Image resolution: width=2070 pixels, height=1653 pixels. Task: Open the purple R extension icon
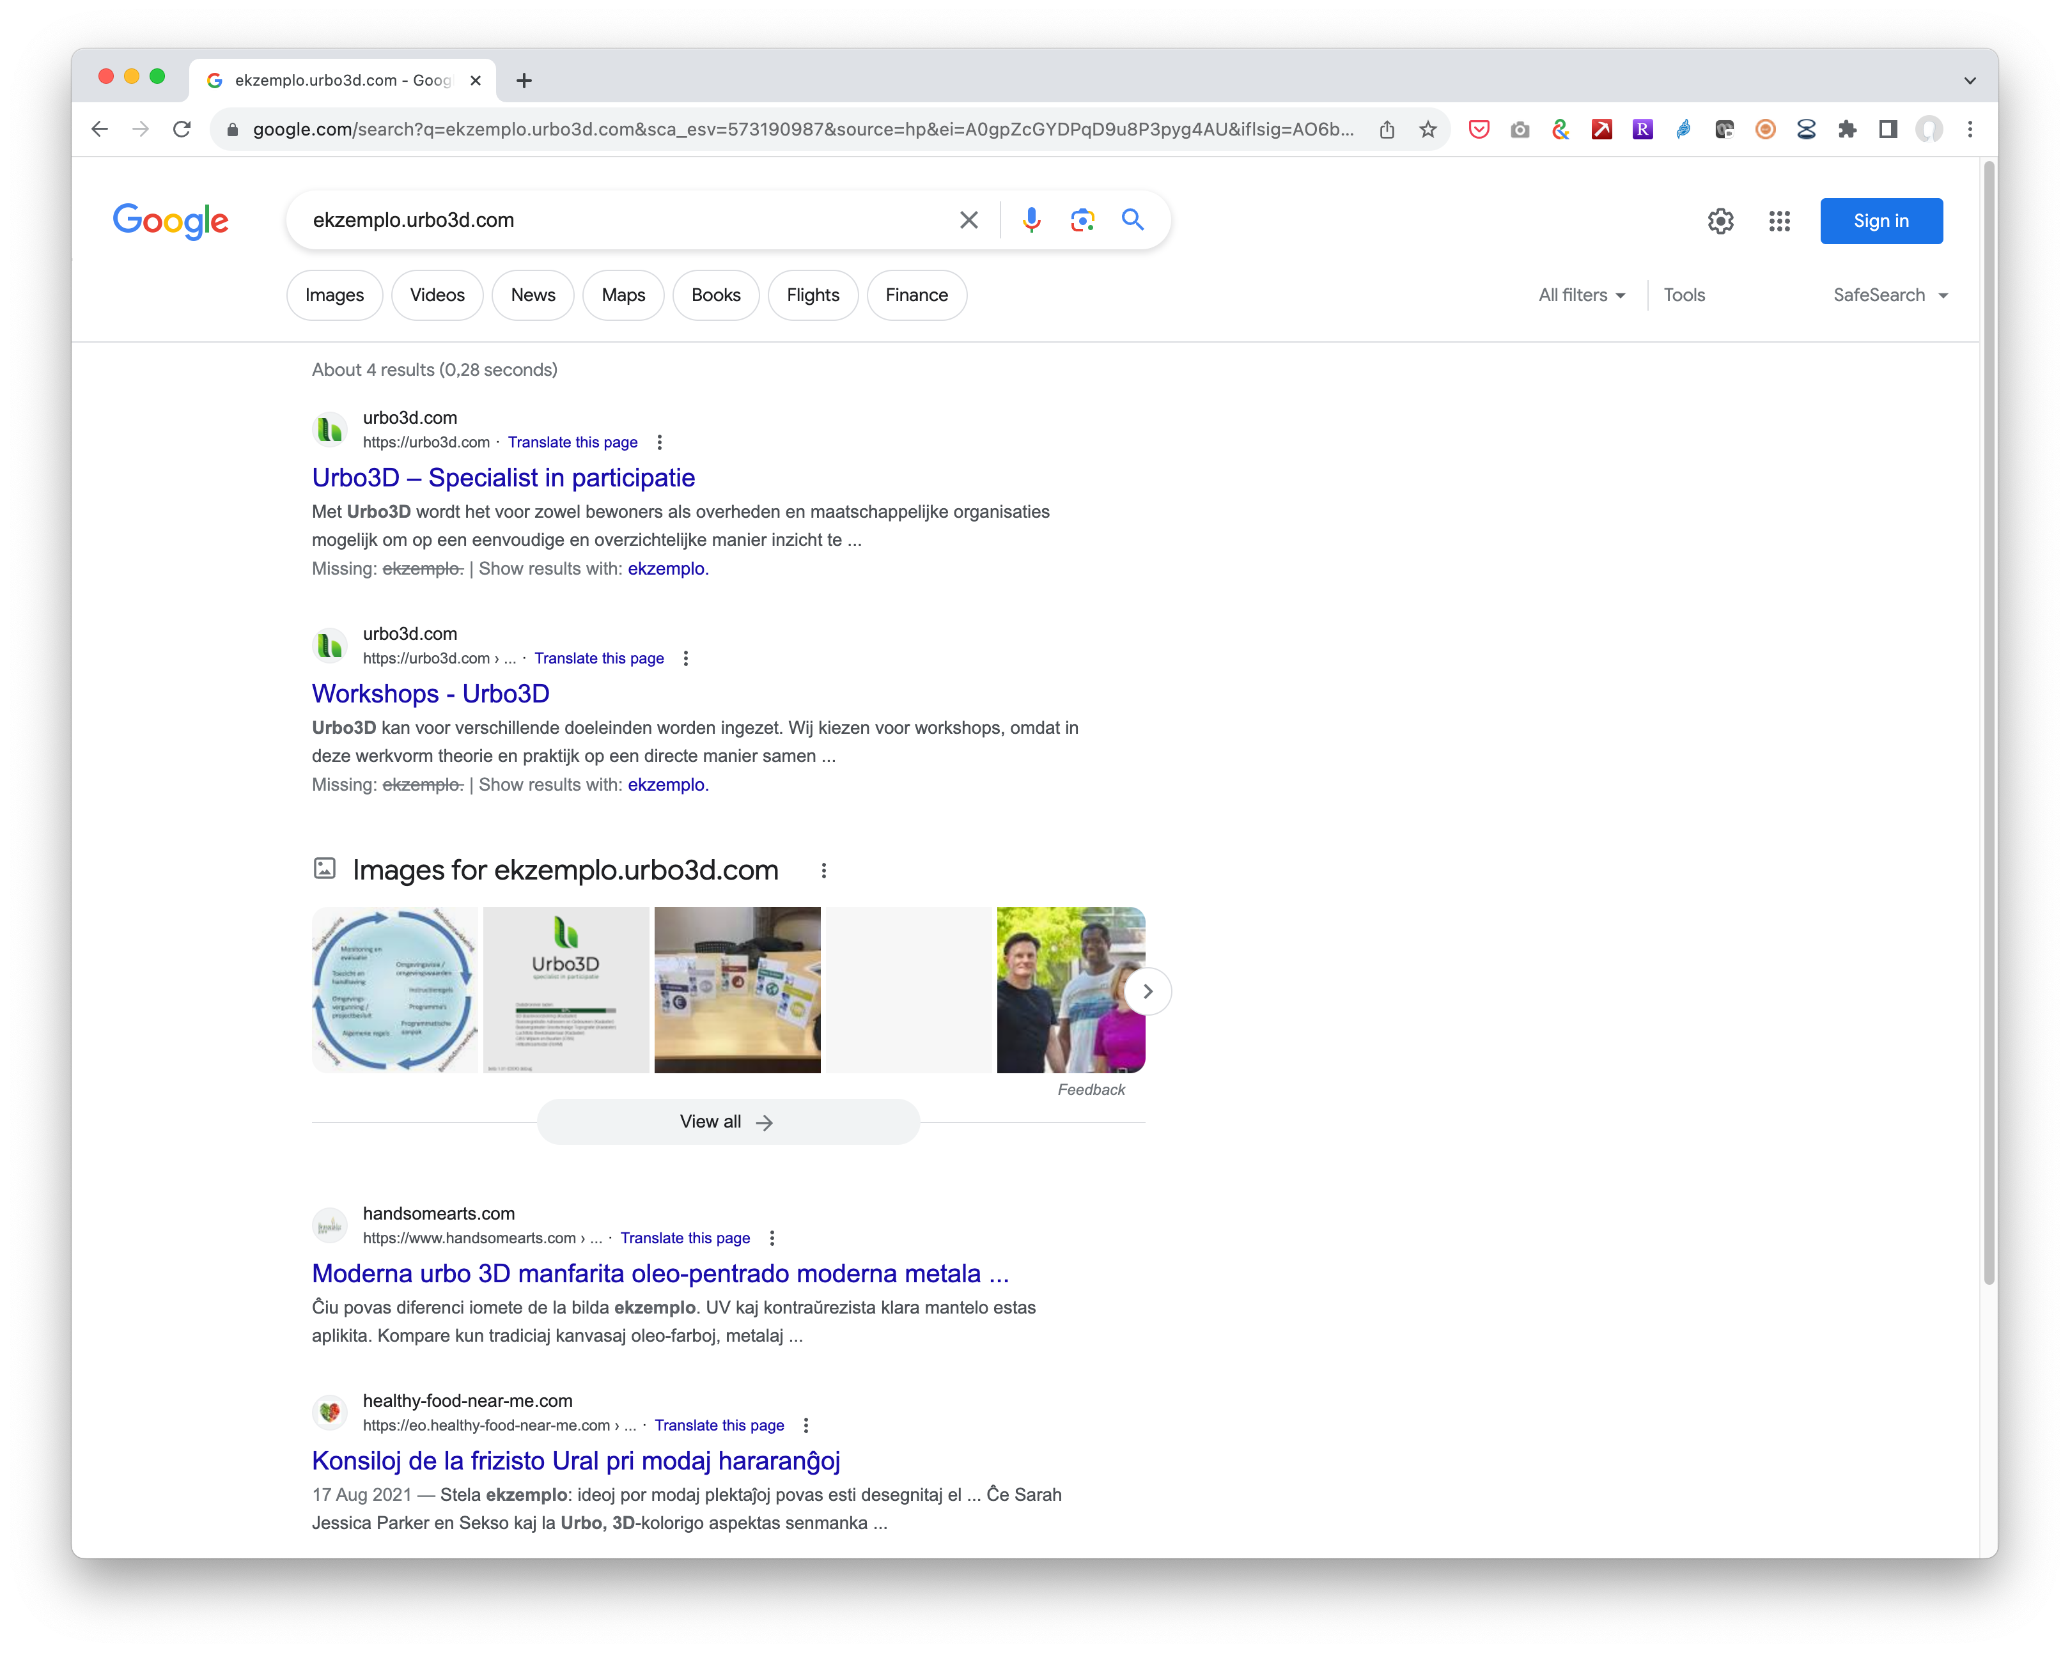point(1643,128)
